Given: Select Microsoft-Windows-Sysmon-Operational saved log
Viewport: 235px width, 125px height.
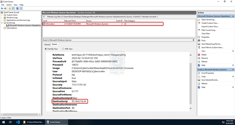Looking at the screenshot, I should 25,25.
